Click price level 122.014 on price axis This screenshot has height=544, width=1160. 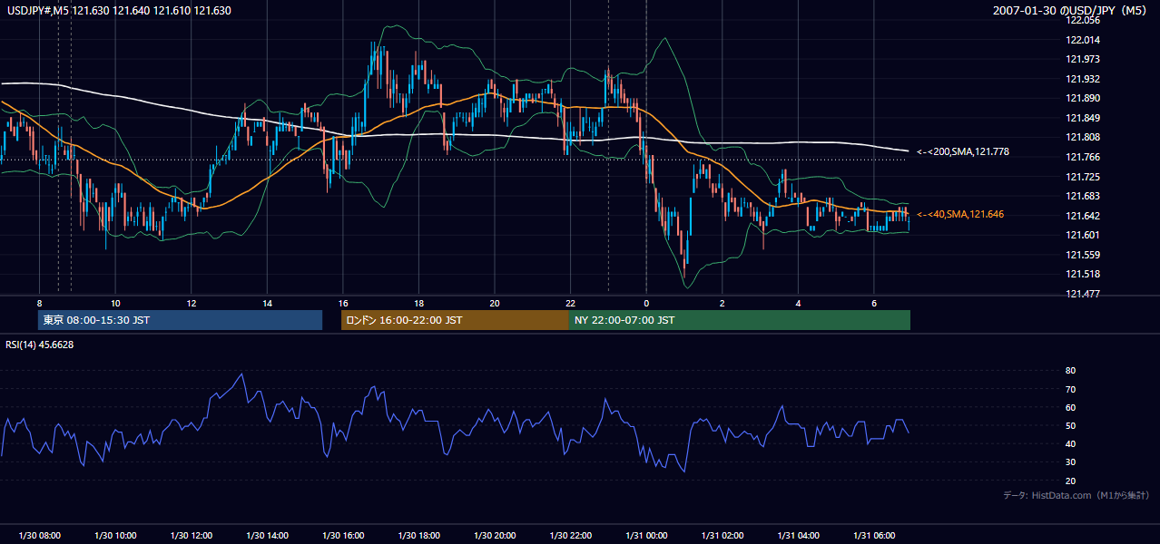(1084, 40)
